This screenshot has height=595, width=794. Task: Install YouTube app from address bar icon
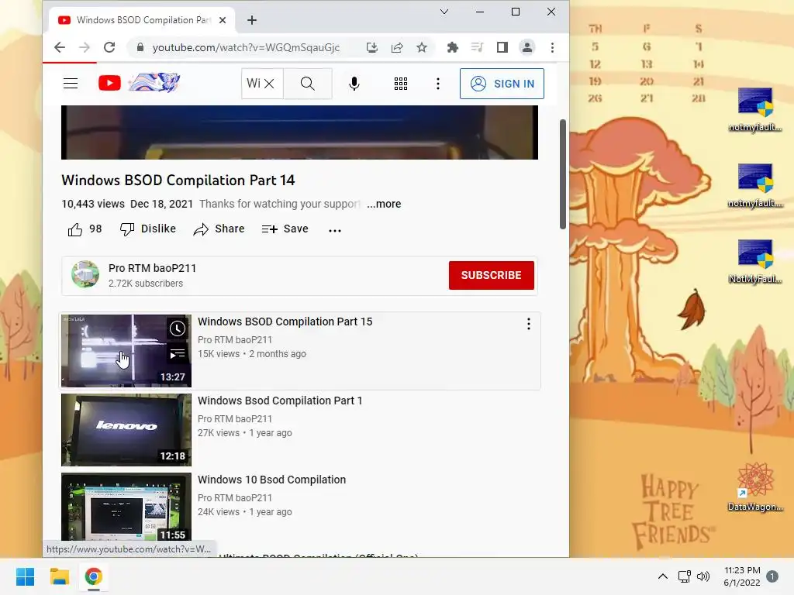[372, 47]
